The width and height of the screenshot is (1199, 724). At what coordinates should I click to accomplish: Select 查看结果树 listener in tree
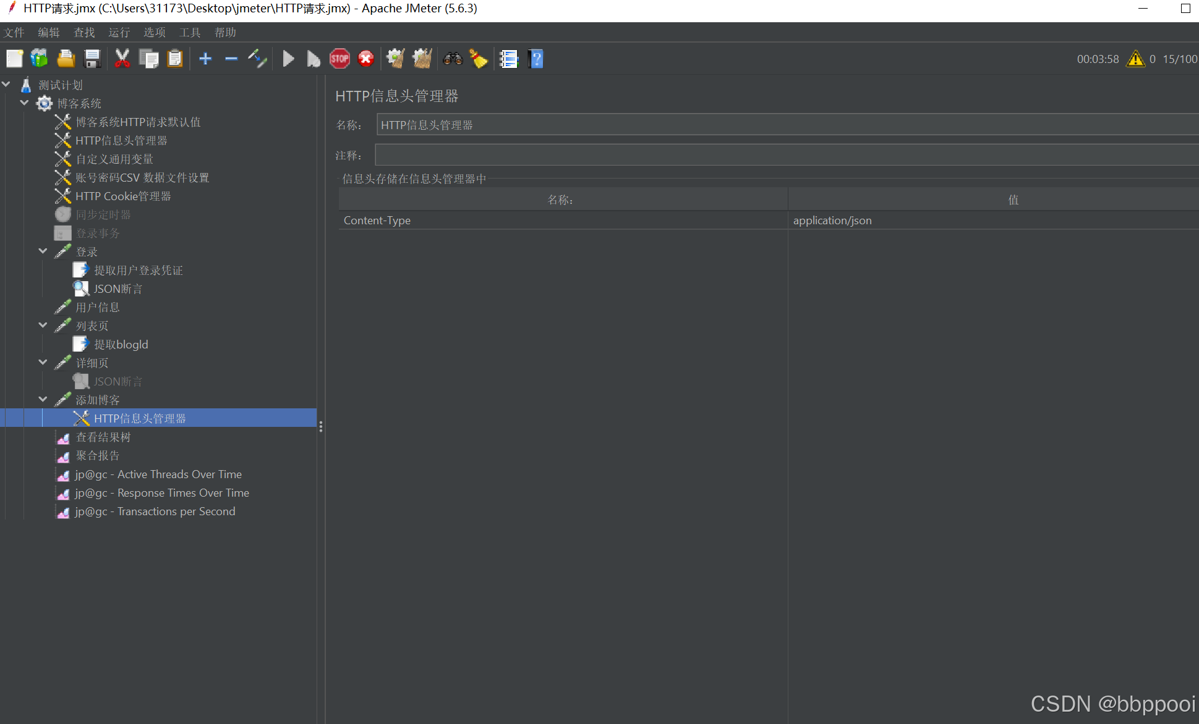point(103,437)
